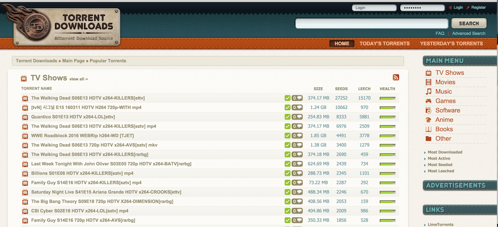Click 'view all »' next to TV Shows

coord(78,79)
